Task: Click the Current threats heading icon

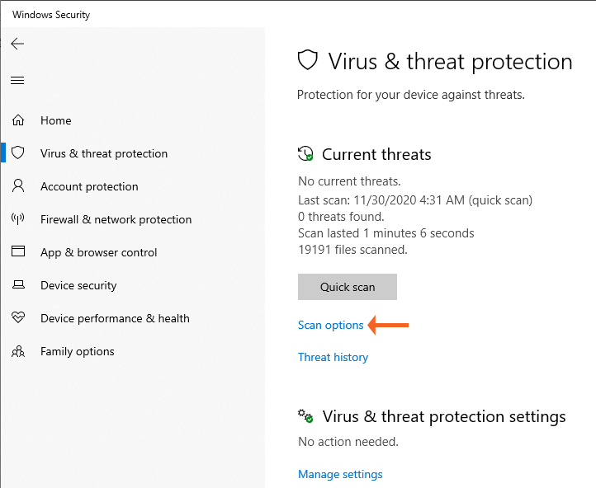Action: [x=306, y=154]
